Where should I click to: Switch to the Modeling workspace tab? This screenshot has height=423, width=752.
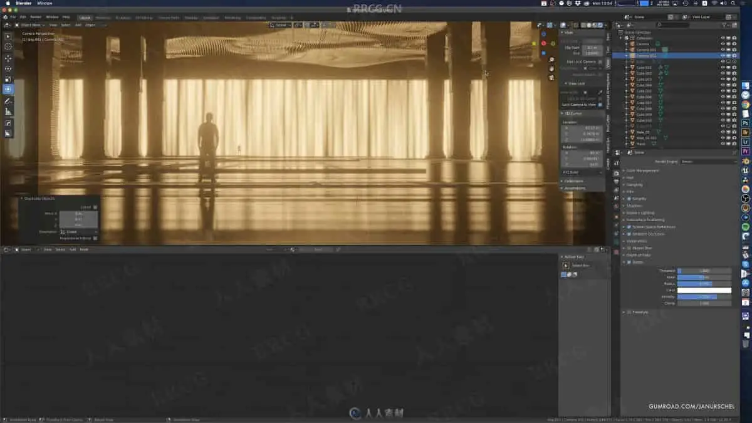(103, 18)
